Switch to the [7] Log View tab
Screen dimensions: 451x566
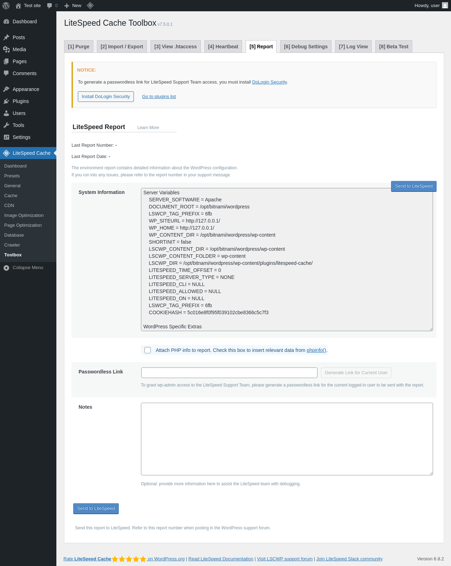353,47
